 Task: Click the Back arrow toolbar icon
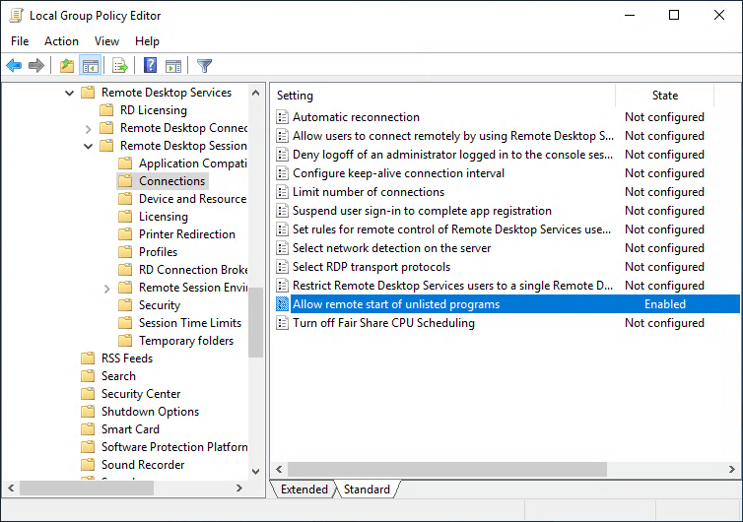tap(14, 66)
